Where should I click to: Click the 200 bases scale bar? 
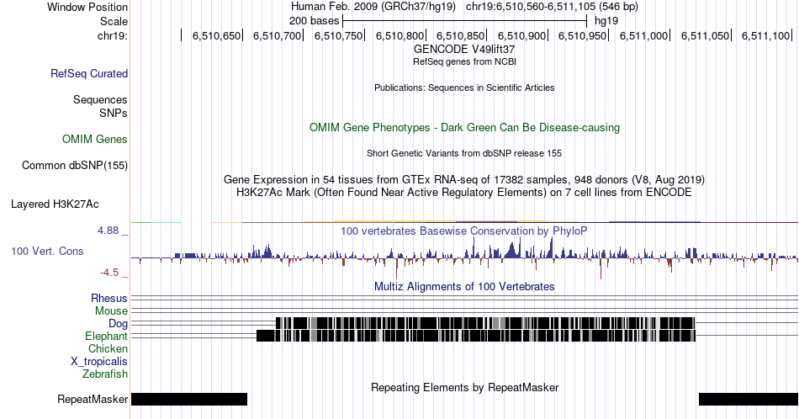[465, 21]
